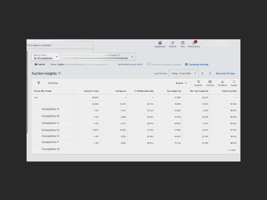Click Show last 30 days link
The height and width of the screenshot is (200, 267).
[x=225, y=73]
